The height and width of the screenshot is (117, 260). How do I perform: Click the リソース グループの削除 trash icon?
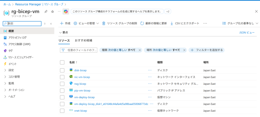(x=104, y=23)
